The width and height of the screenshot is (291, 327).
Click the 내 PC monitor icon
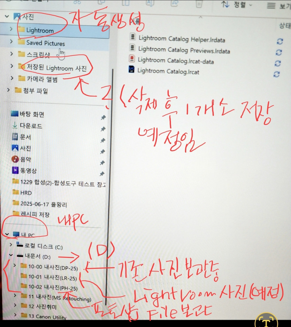pos(16,234)
